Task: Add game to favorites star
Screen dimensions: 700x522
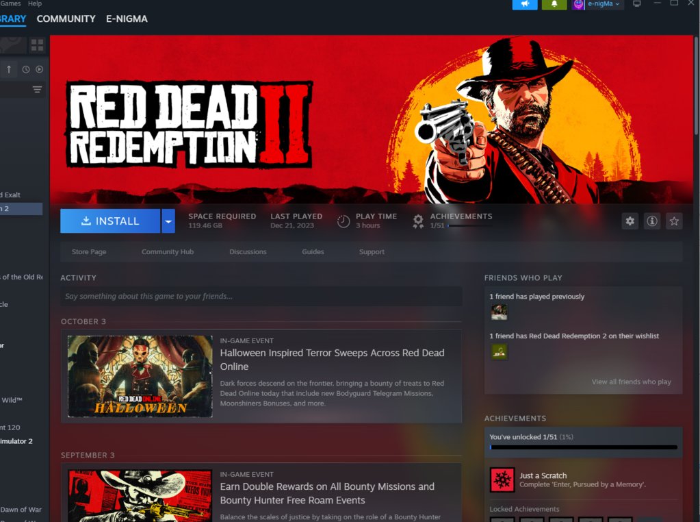Action: [x=674, y=221]
